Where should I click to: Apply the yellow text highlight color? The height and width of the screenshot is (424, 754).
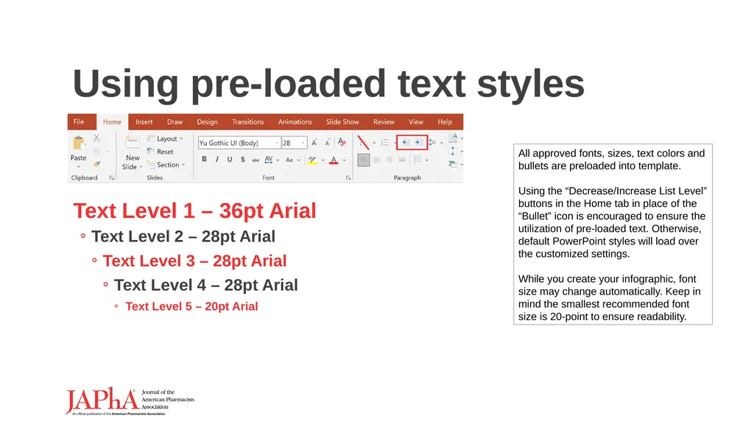pyautogui.click(x=312, y=160)
